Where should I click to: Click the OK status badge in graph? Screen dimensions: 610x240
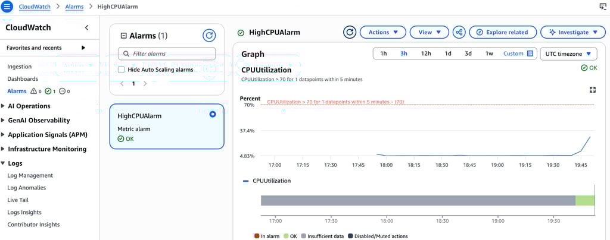(589, 68)
